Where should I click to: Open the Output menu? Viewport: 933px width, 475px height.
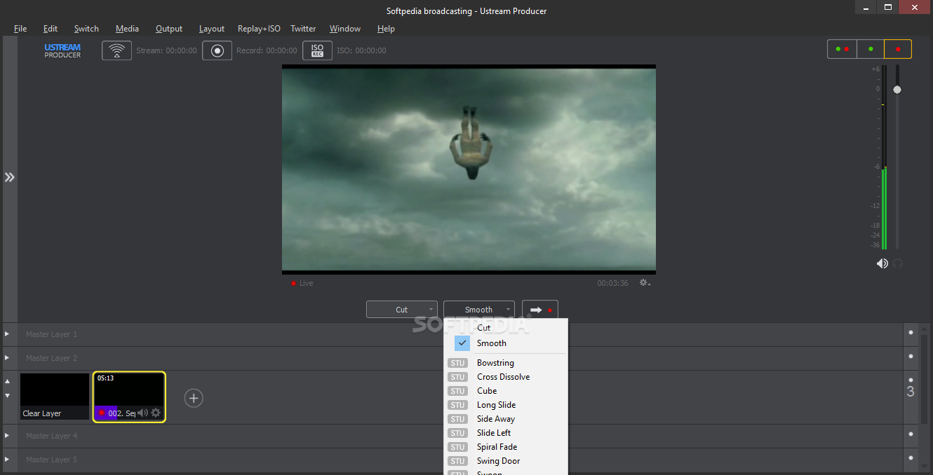(x=169, y=29)
